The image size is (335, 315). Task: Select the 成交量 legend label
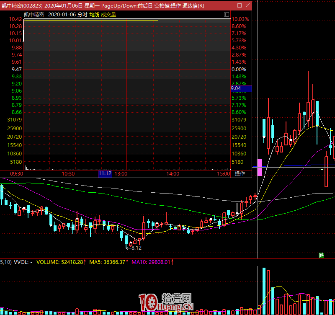(108, 14)
